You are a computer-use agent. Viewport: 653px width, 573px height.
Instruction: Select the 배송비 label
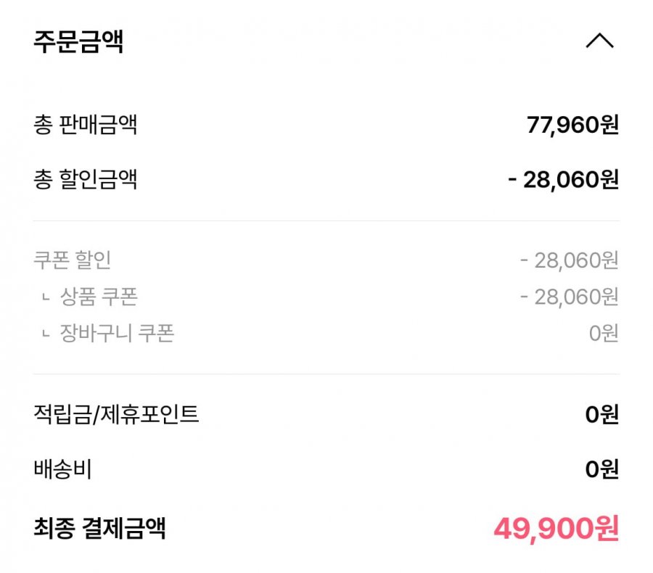[62, 469]
